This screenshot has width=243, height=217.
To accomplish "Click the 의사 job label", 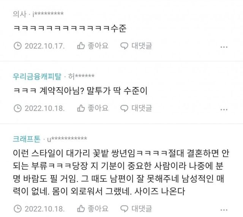I will tap(20, 14).
